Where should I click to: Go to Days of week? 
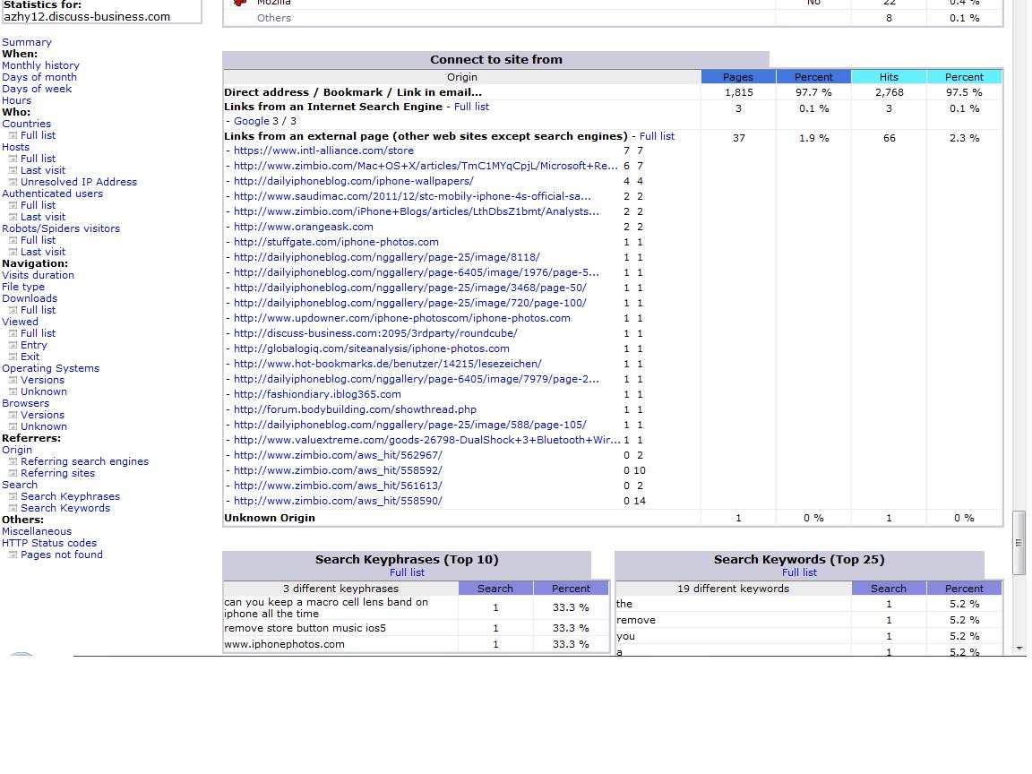click(36, 89)
